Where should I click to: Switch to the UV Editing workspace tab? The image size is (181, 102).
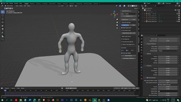click(x=45, y=4)
